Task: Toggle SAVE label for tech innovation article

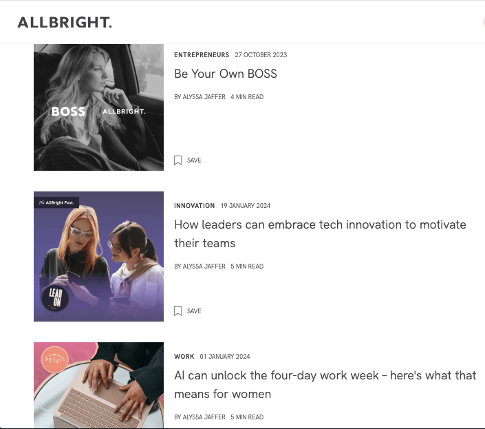Action: click(x=194, y=311)
